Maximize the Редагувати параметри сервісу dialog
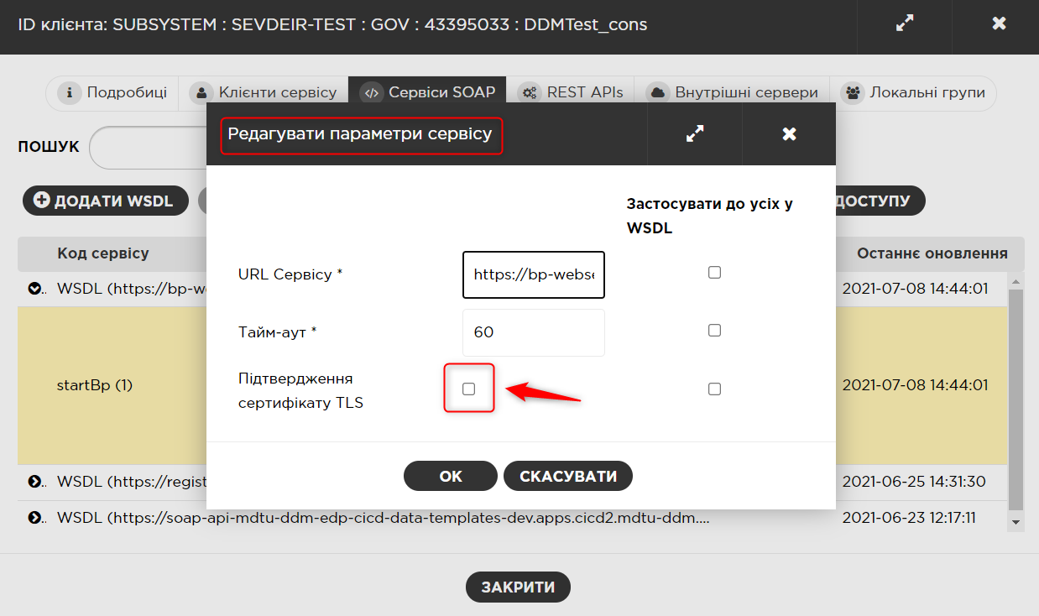The image size is (1039, 616). [x=695, y=133]
